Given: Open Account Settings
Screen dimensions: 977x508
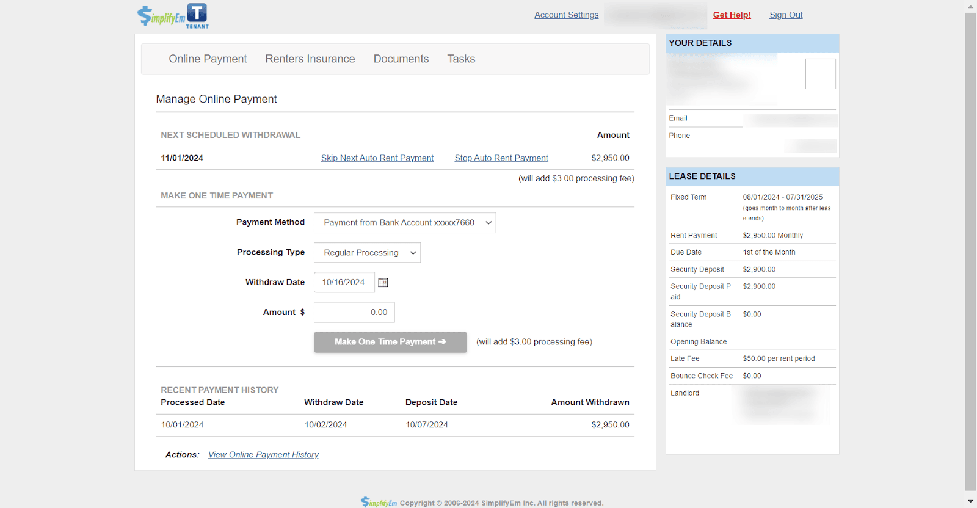Looking at the screenshot, I should pyautogui.click(x=566, y=15).
